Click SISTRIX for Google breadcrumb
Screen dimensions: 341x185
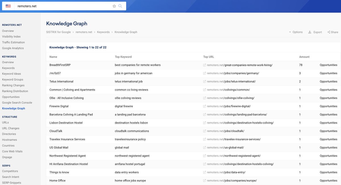click(x=59, y=32)
